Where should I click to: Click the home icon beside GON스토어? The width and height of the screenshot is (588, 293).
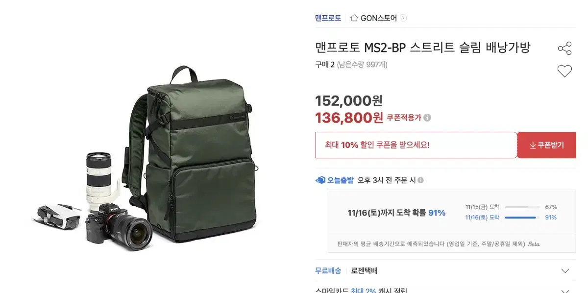pos(354,18)
